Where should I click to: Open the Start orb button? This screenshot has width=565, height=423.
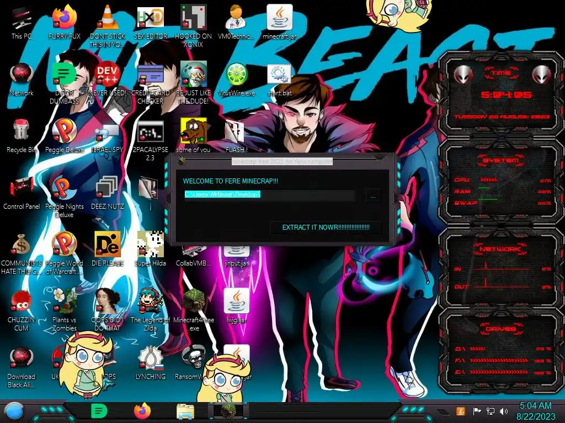pyautogui.click(x=14, y=411)
